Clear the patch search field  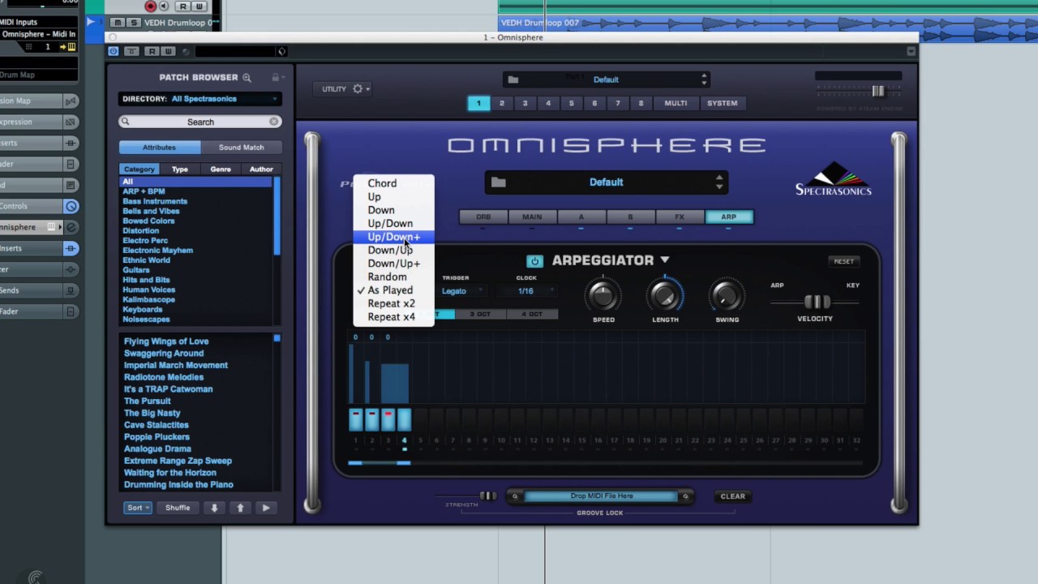pyautogui.click(x=274, y=122)
